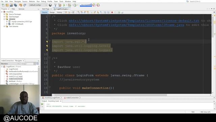Click the Find Selection magnifier icon in editor toolbar
Screen dimensions: 216x122
coord(79,12)
